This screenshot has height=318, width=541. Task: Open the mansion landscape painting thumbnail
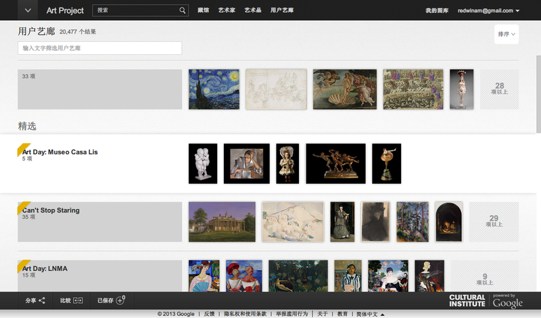click(x=222, y=222)
